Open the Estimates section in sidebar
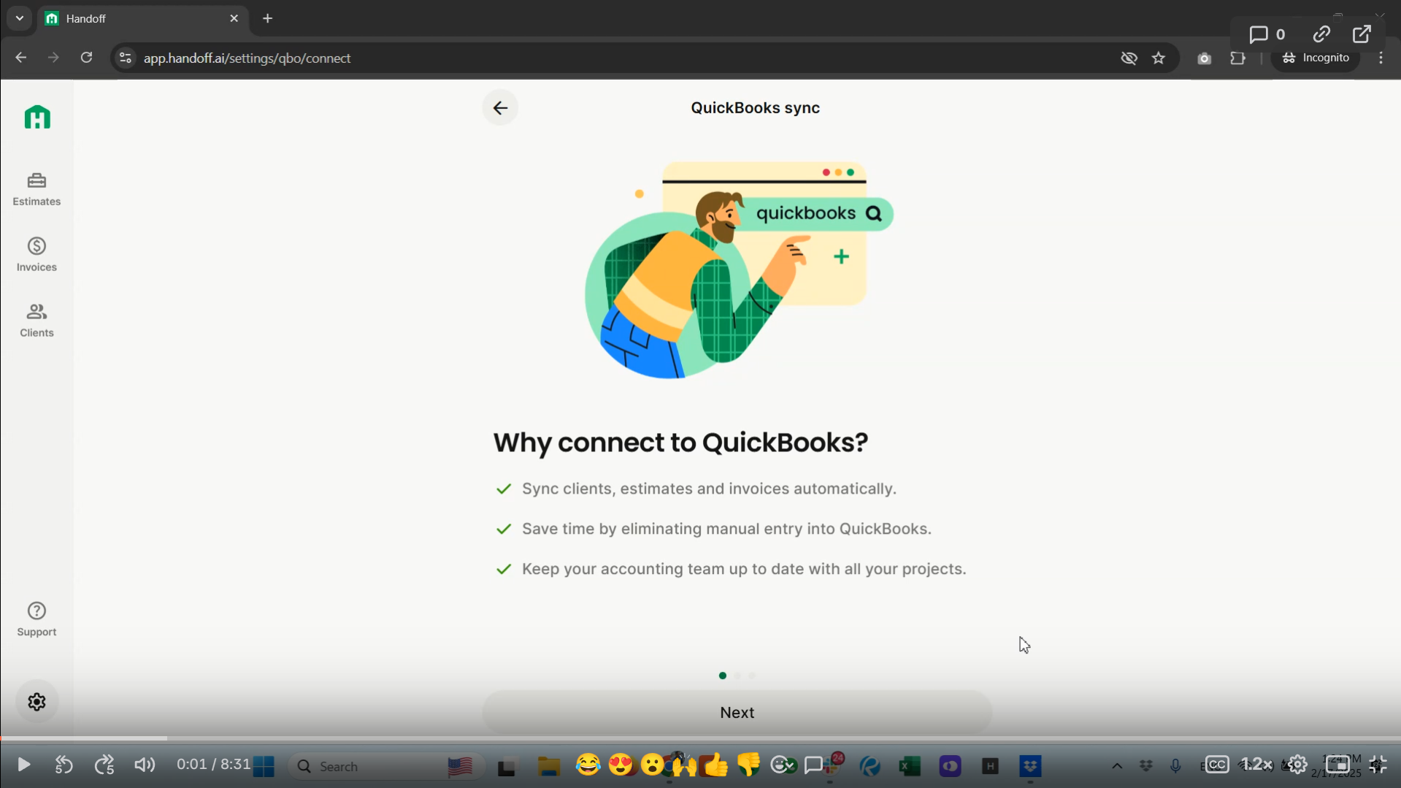This screenshot has height=788, width=1401. (x=37, y=189)
